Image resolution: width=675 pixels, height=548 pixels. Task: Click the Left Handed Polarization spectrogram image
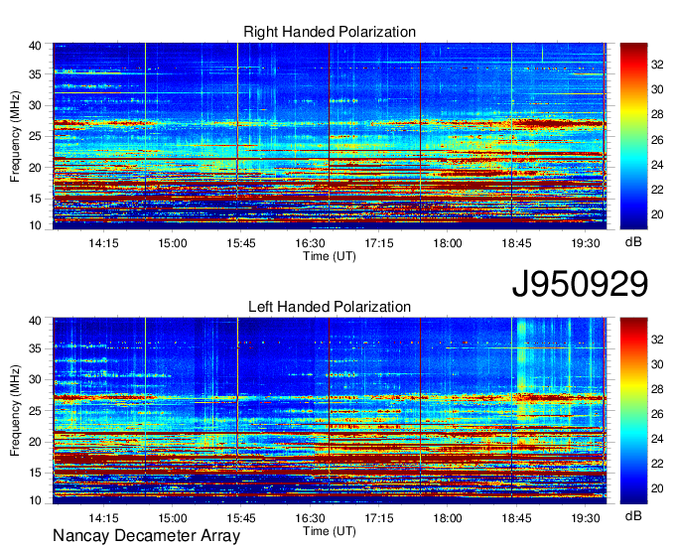pos(330,411)
